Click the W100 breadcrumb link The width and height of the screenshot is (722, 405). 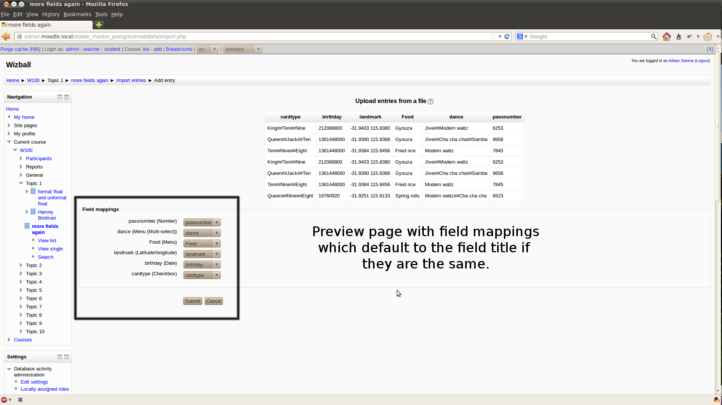point(33,80)
